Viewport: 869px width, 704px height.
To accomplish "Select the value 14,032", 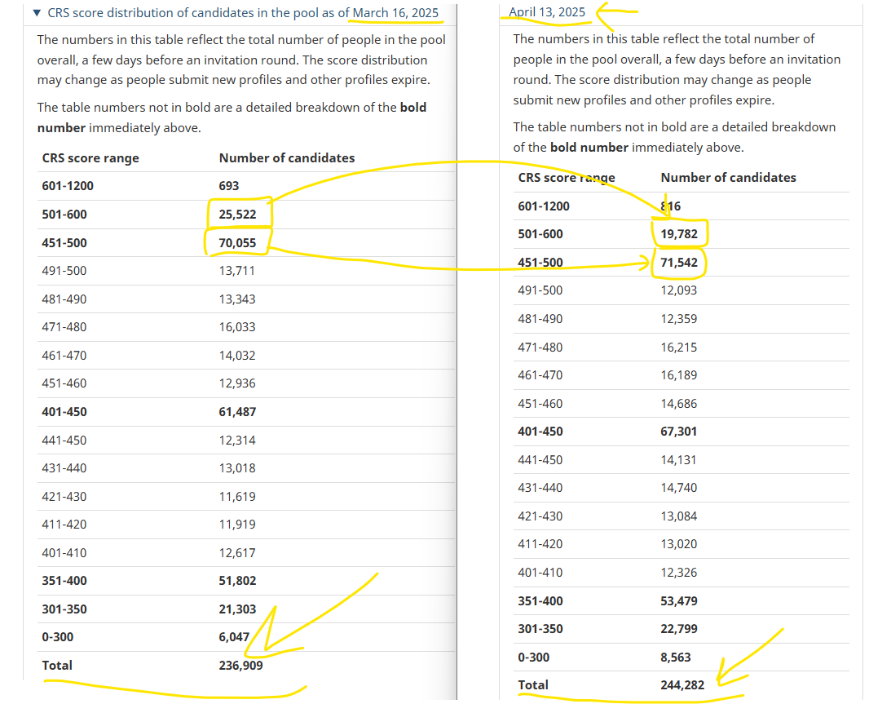I will point(237,355).
